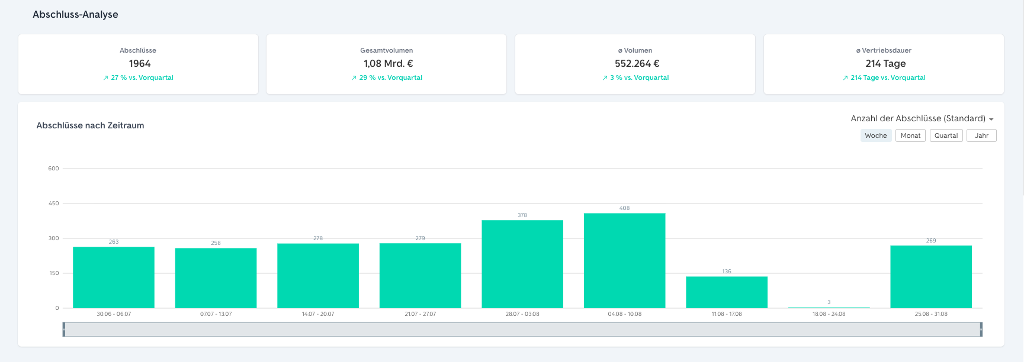Select the 30.06 - 06.07 bar
The height and width of the screenshot is (362, 1024).
pos(114,277)
